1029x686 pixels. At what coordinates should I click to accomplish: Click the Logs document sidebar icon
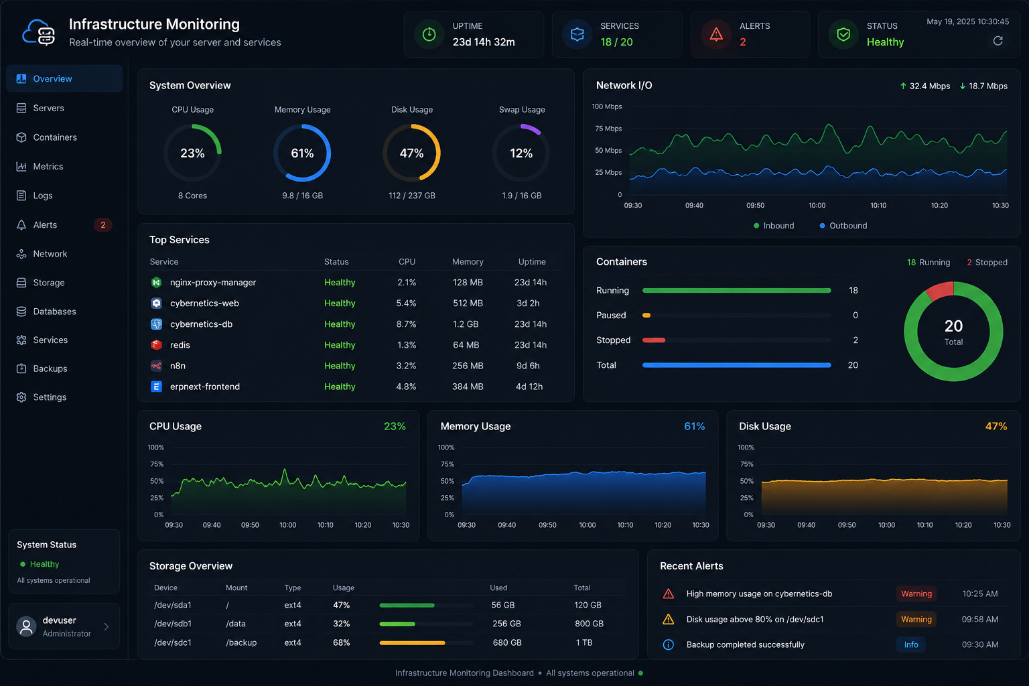pos(21,196)
